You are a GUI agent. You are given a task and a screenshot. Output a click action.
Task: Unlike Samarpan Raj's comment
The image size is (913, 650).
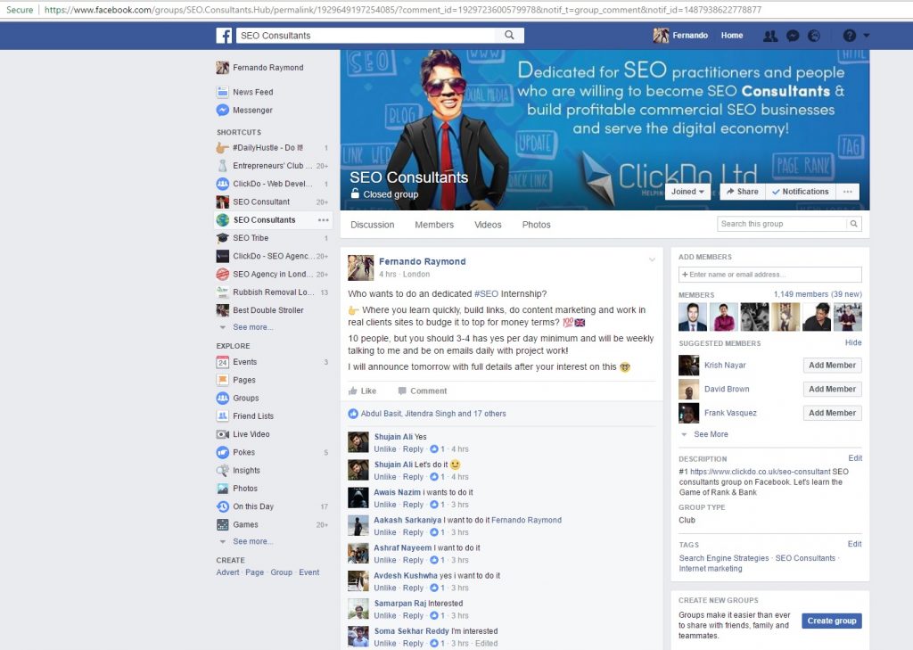pyautogui.click(x=385, y=616)
